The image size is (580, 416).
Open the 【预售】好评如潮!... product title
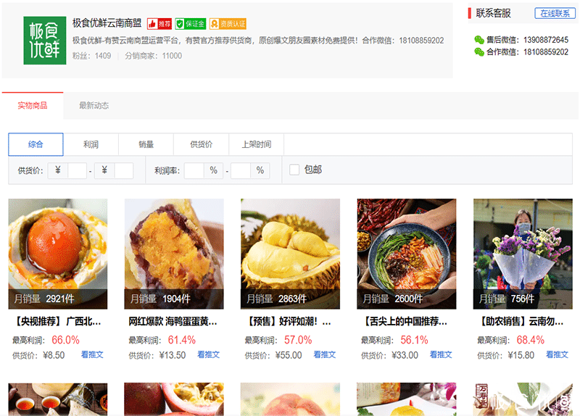pyautogui.click(x=288, y=321)
